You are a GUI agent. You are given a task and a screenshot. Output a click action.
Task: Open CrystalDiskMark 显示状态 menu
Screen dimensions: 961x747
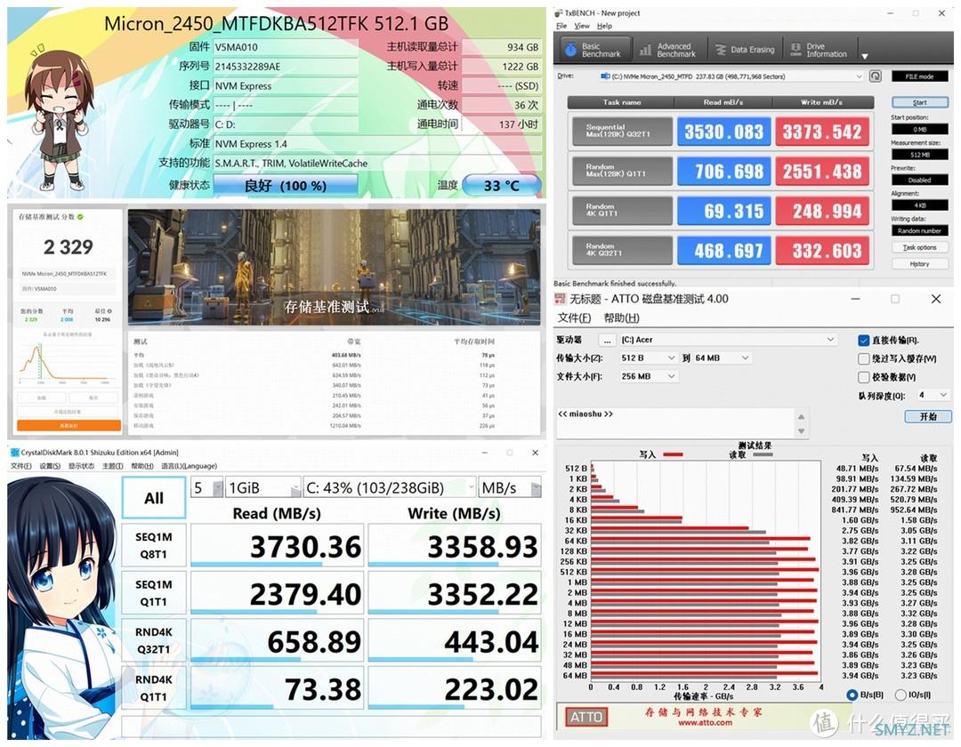tap(81, 466)
